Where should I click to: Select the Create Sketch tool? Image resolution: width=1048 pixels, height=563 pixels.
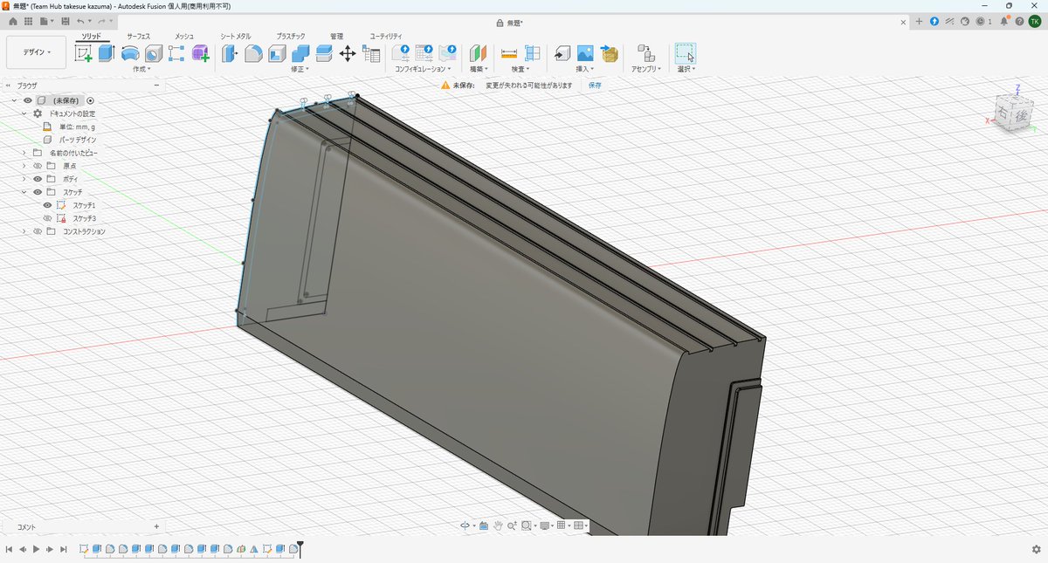pyautogui.click(x=84, y=53)
